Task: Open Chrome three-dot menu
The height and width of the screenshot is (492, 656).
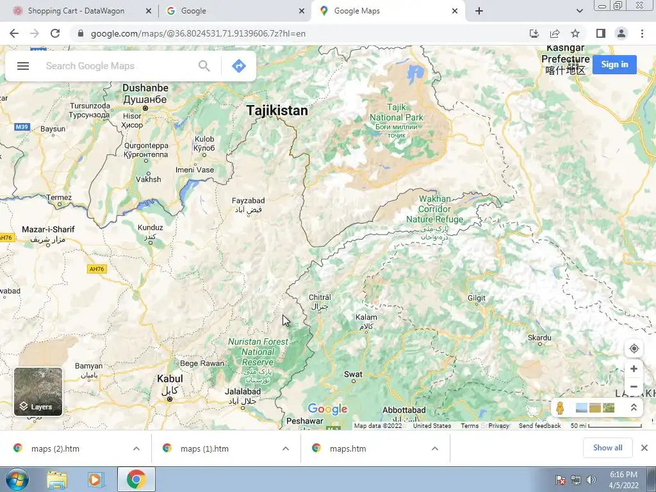Action: [642, 33]
